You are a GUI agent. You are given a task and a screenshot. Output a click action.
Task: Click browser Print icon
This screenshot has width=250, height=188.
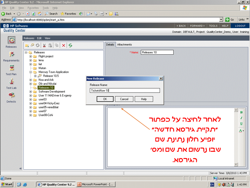[96, 14]
